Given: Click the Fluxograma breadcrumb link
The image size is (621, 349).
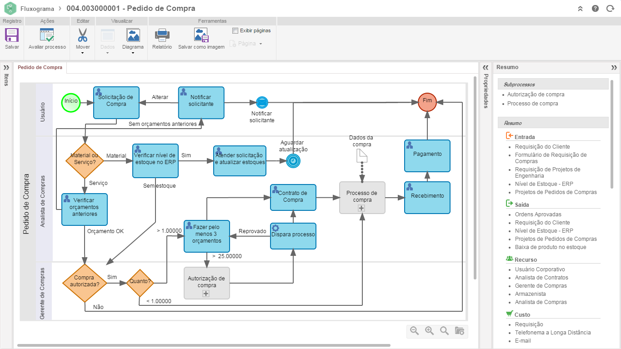Looking at the screenshot, I should coord(37,9).
